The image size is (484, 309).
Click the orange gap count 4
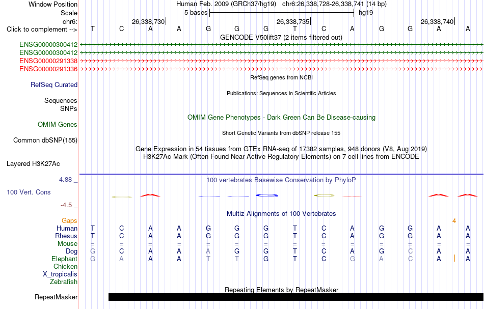pos(454,221)
